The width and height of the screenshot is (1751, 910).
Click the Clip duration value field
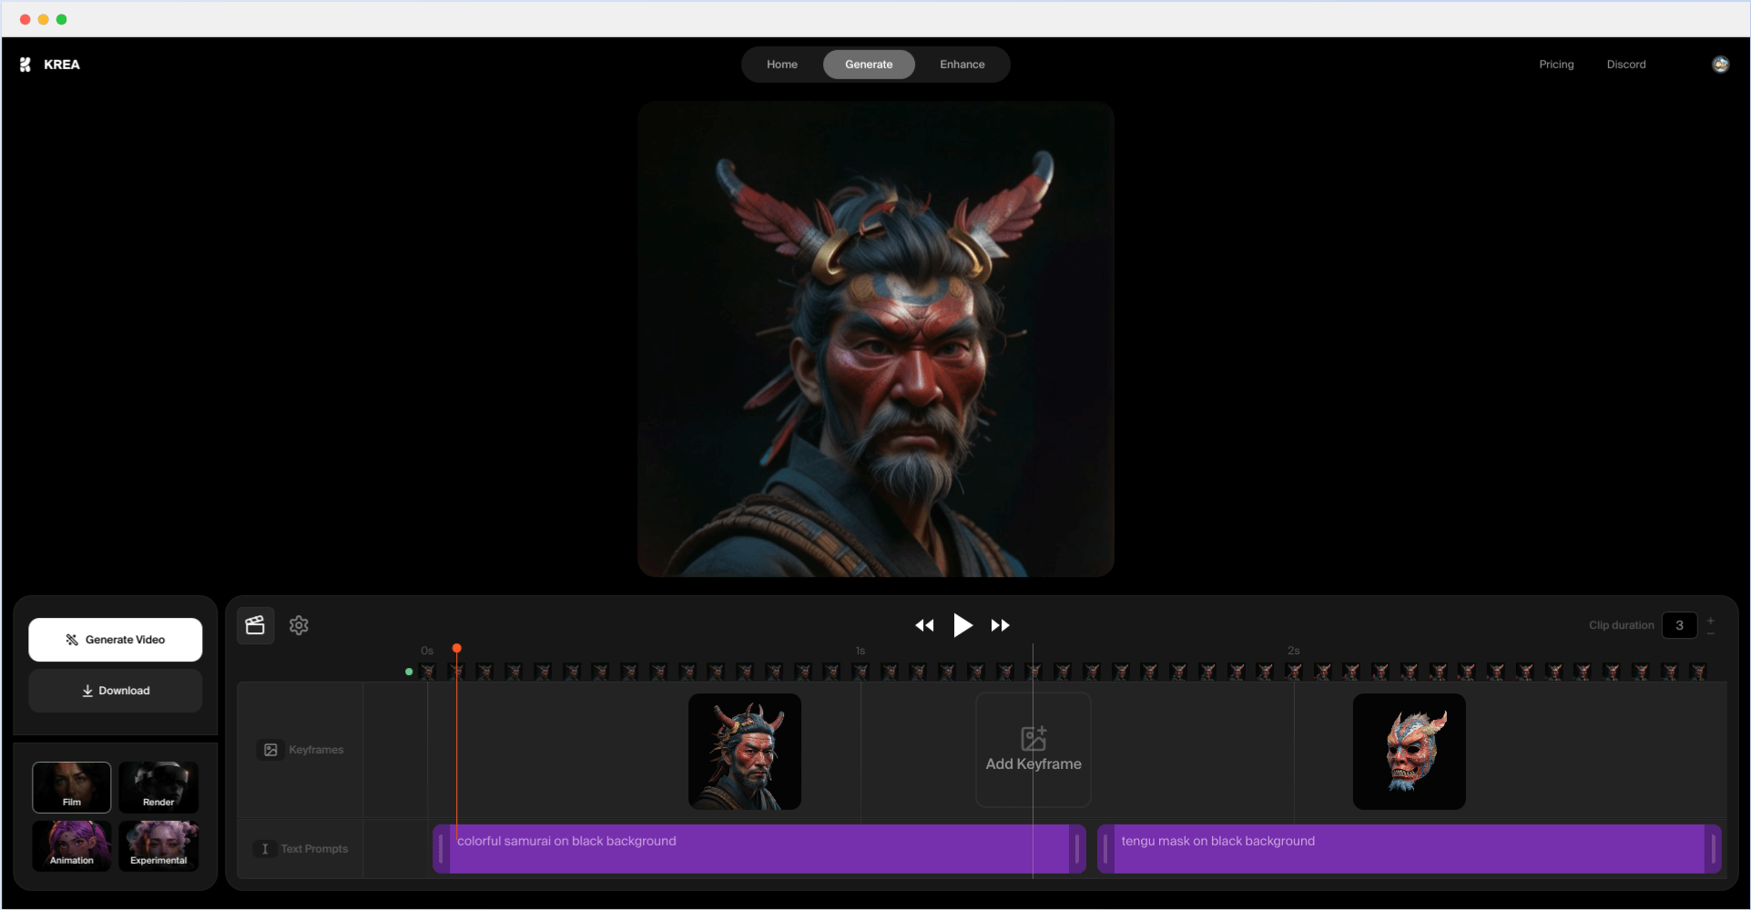(x=1679, y=625)
